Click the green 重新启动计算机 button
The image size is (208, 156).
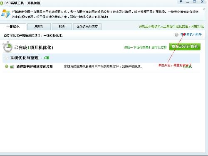click(x=185, y=46)
